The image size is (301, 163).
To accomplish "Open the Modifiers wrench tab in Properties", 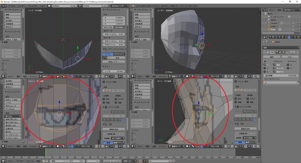I will coord(289,37).
